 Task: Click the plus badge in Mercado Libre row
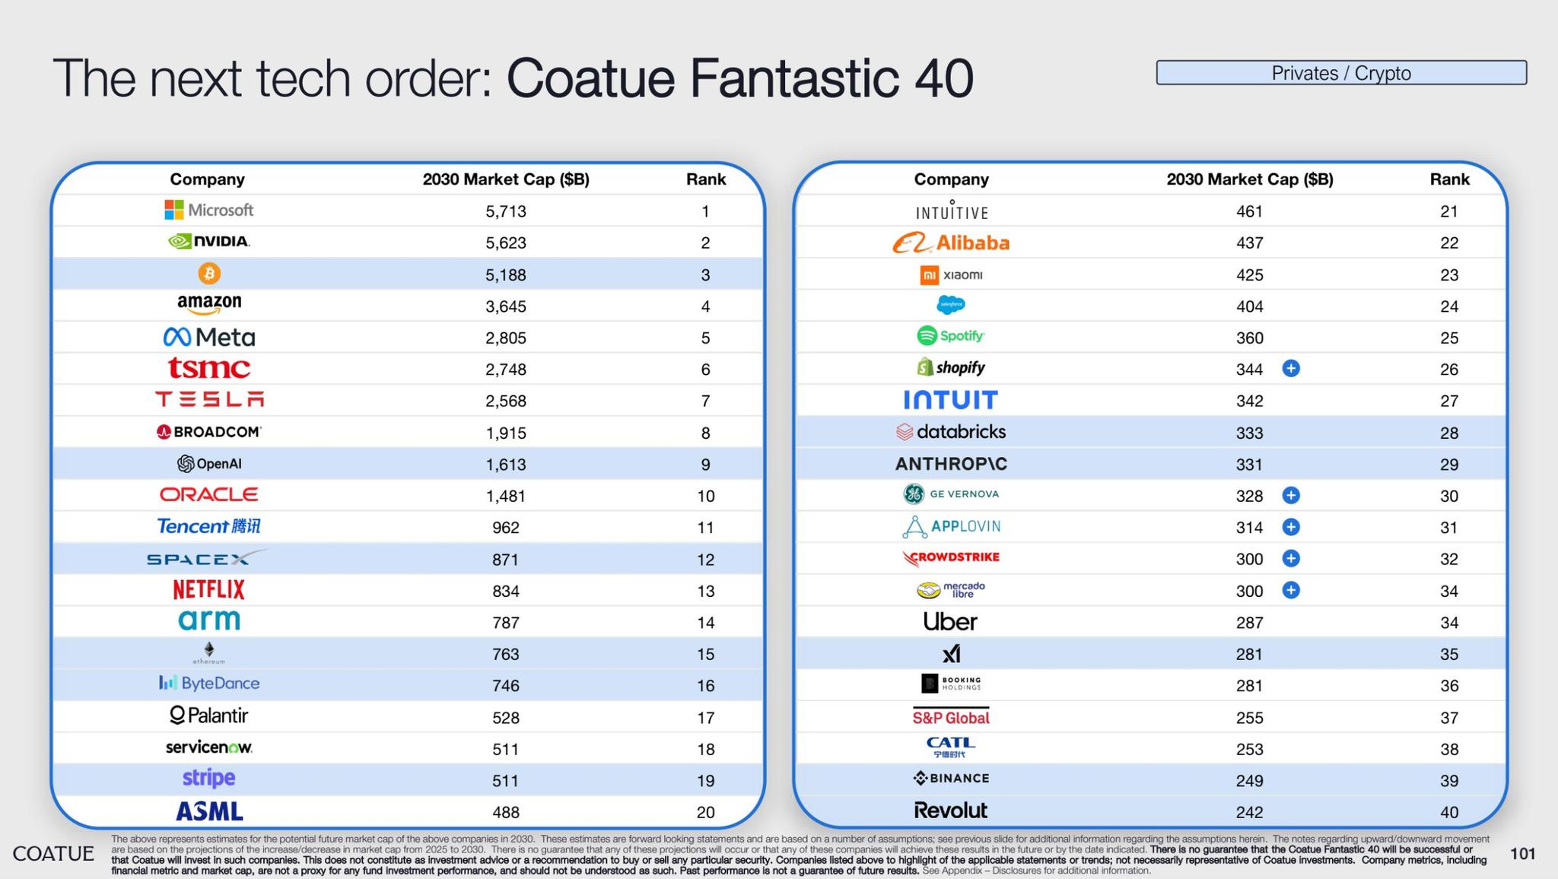click(1291, 590)
